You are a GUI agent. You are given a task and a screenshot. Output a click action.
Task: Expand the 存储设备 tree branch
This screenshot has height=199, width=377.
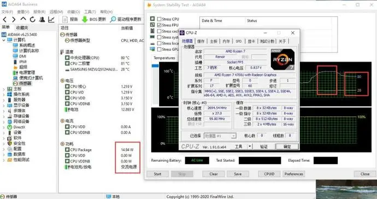click(4, 116)
